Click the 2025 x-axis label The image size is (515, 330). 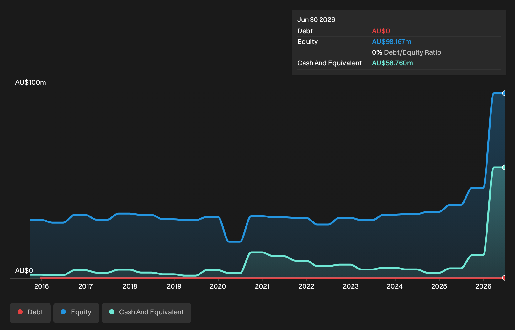[439, 286]
